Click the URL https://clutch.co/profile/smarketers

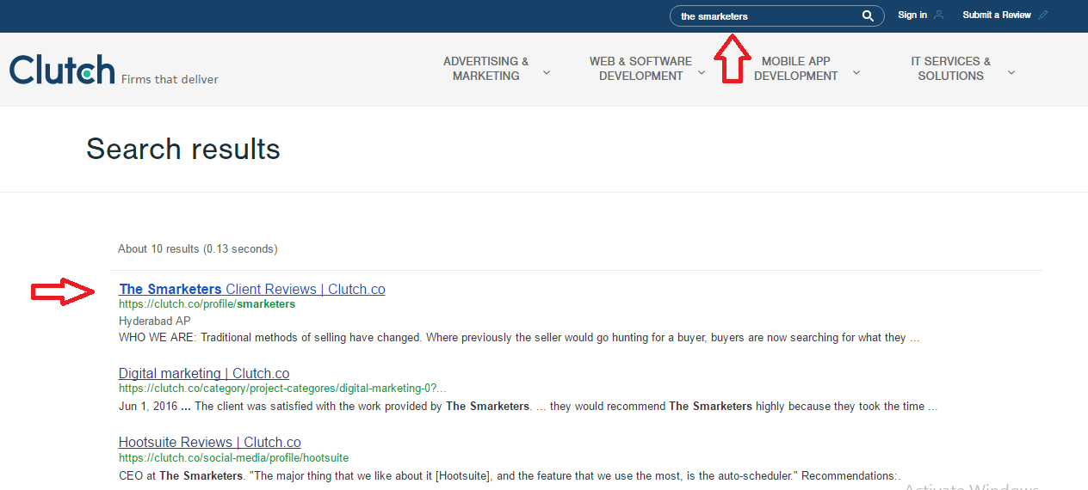click(x=207, y=304)
